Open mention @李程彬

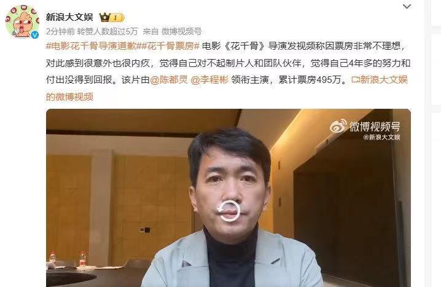210,80
